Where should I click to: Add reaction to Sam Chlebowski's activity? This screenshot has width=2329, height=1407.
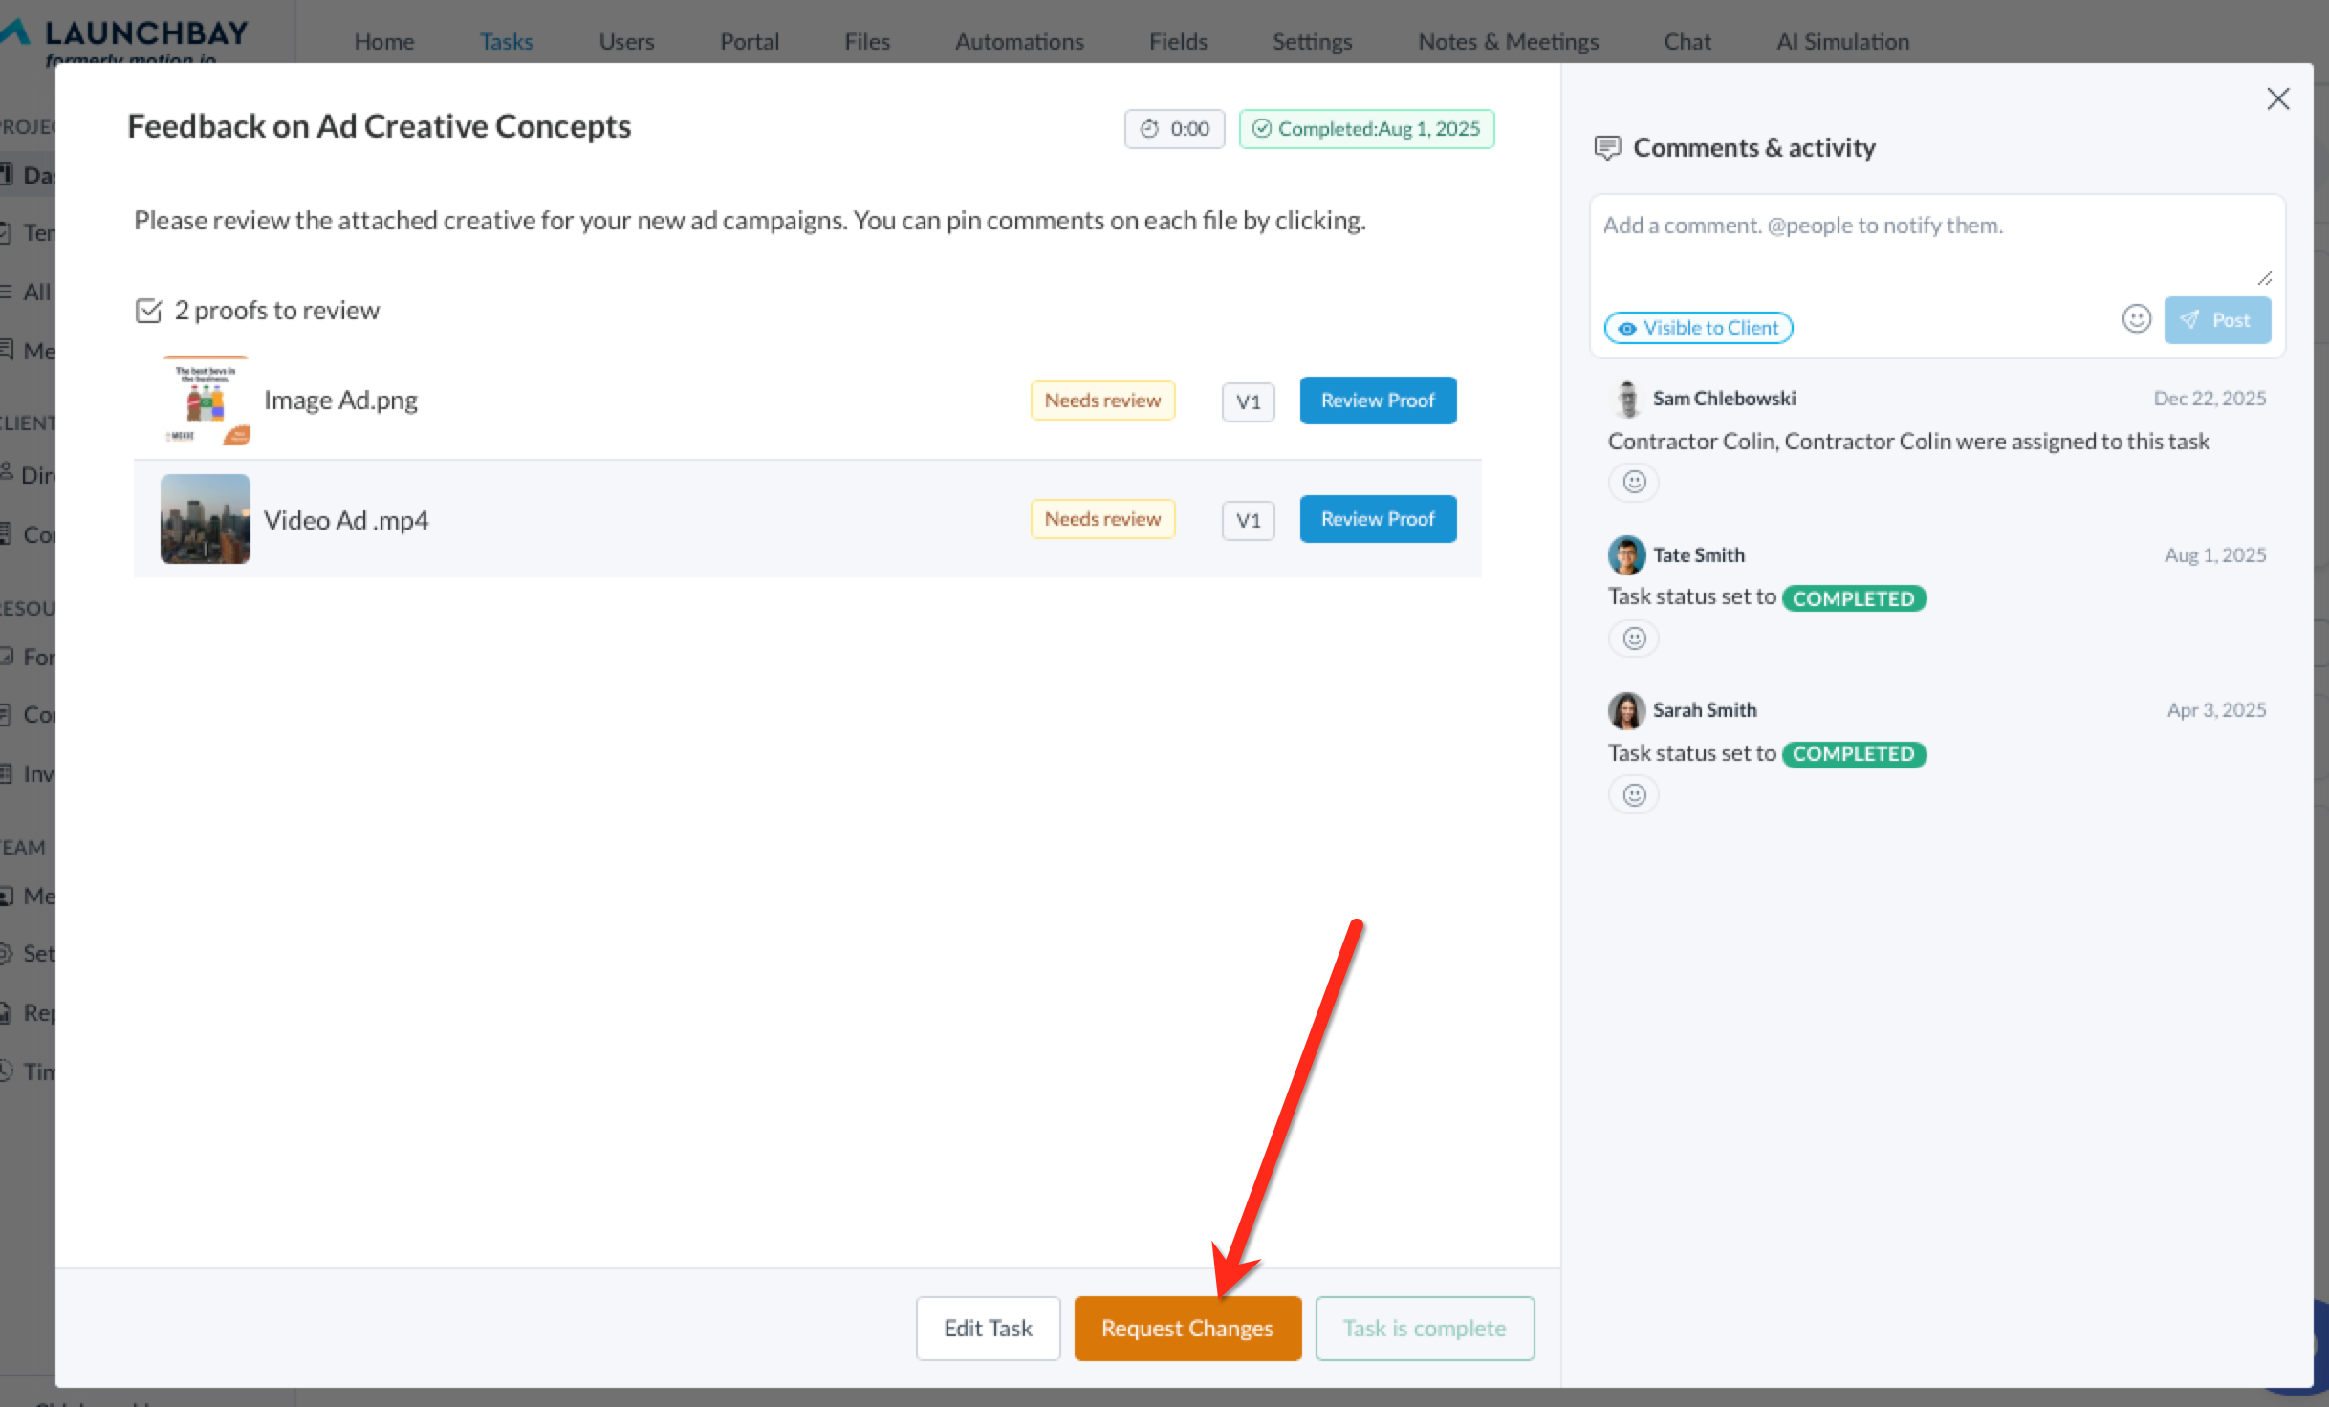click(x=1634, y=482)
